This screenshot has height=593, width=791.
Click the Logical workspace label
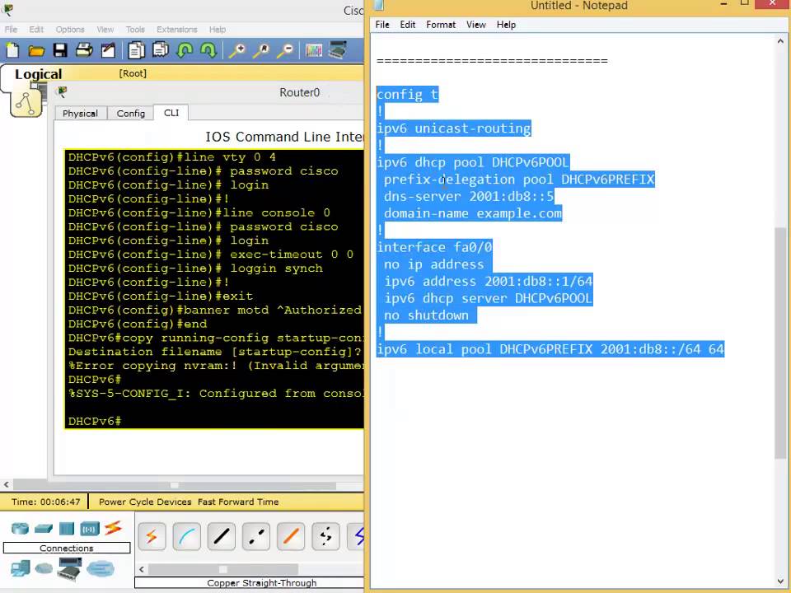(39, 74)
